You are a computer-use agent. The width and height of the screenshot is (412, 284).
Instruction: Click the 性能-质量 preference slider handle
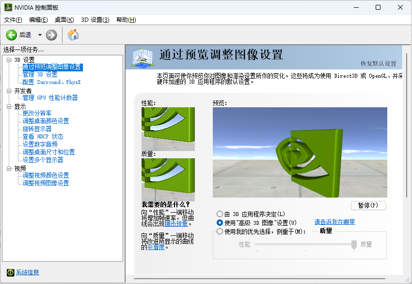(x=353, y=244)
